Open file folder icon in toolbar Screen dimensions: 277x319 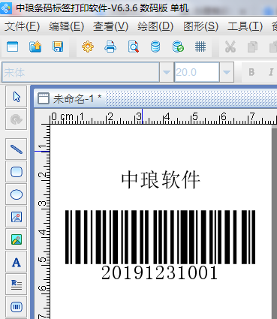pos(35,47)
